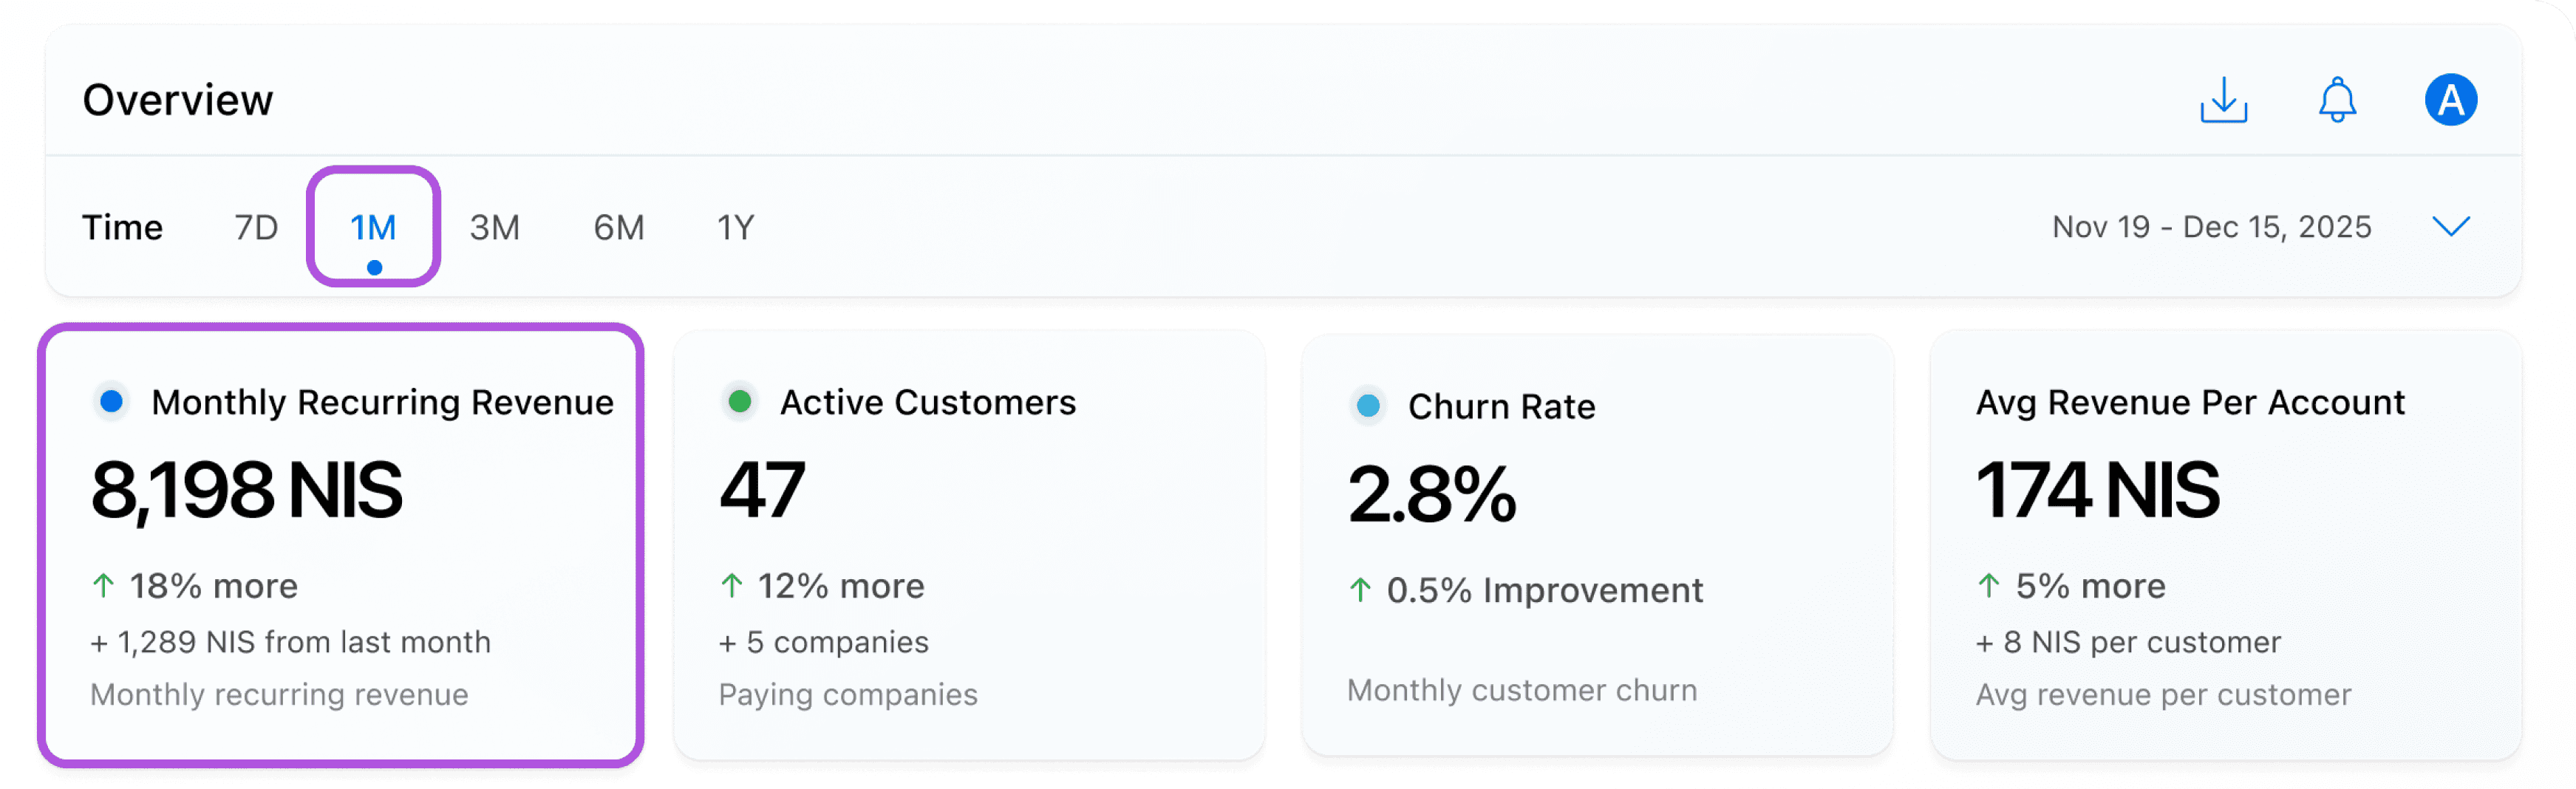Click the Churn Rate 2.8% value
2576x789 pixels.
point(1432,495)
